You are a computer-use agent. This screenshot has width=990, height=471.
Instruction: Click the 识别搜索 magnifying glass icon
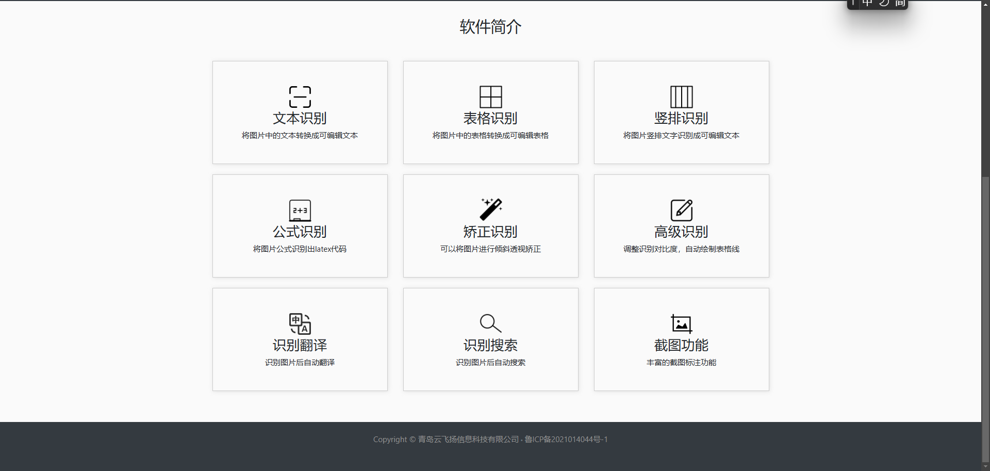tap(490, 323)
